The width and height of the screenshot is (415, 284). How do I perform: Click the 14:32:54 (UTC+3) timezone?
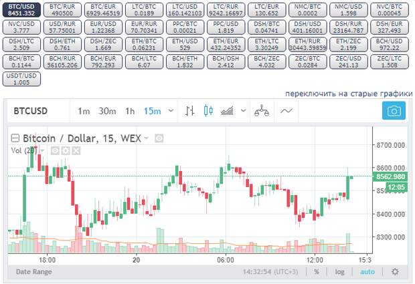coord(270,271)
